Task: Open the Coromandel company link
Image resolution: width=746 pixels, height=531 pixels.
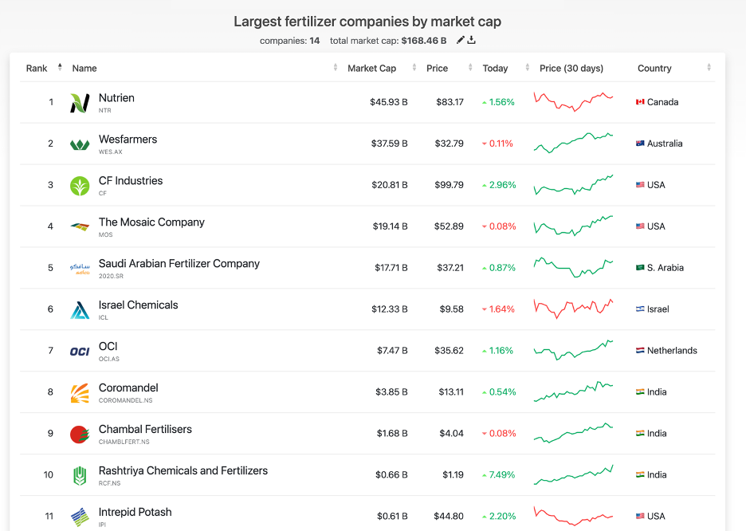Action: (x=128, y=387)
